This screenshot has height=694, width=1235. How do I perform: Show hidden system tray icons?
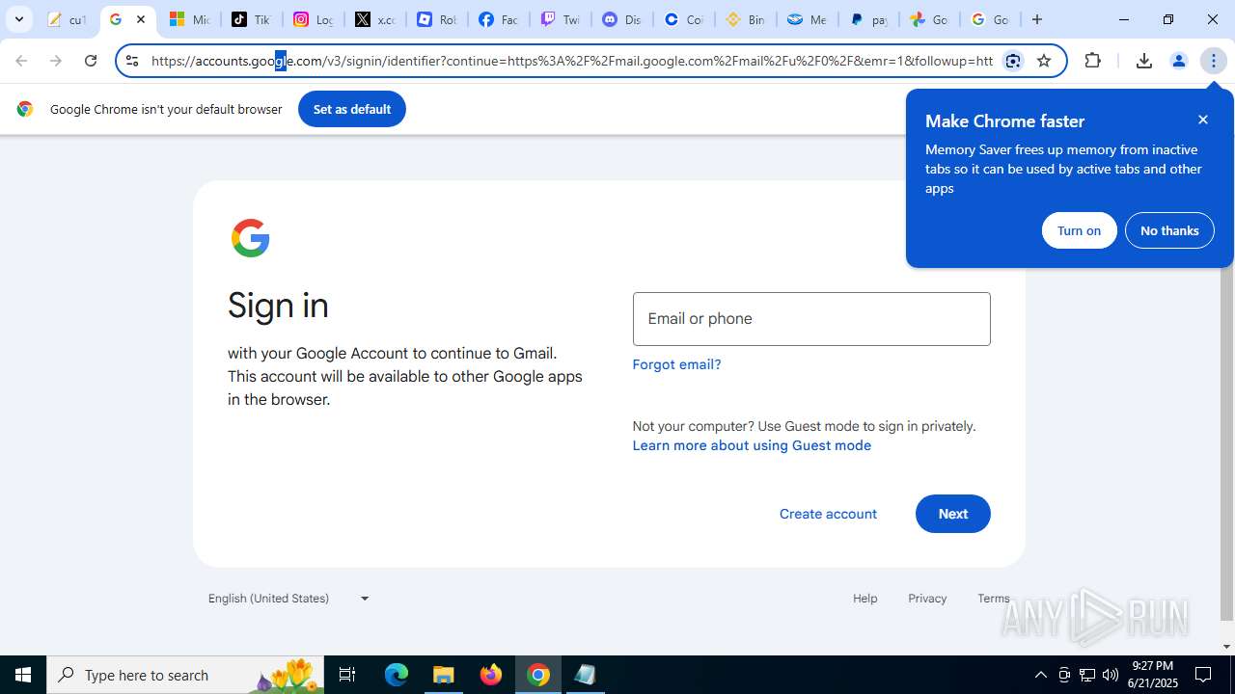coord(1040,675)
